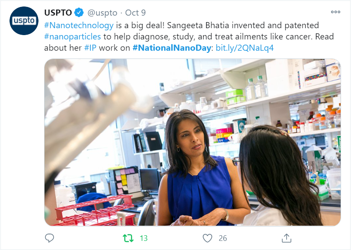Open the #Nanotechnology hashtag

[x=79, y=26]
